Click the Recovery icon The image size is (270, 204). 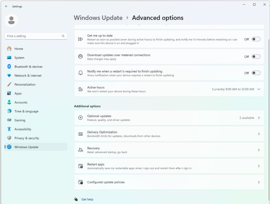click(80, 150)
